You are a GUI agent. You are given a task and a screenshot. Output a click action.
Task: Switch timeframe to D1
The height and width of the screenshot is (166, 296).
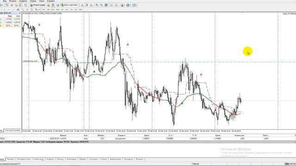71,9
